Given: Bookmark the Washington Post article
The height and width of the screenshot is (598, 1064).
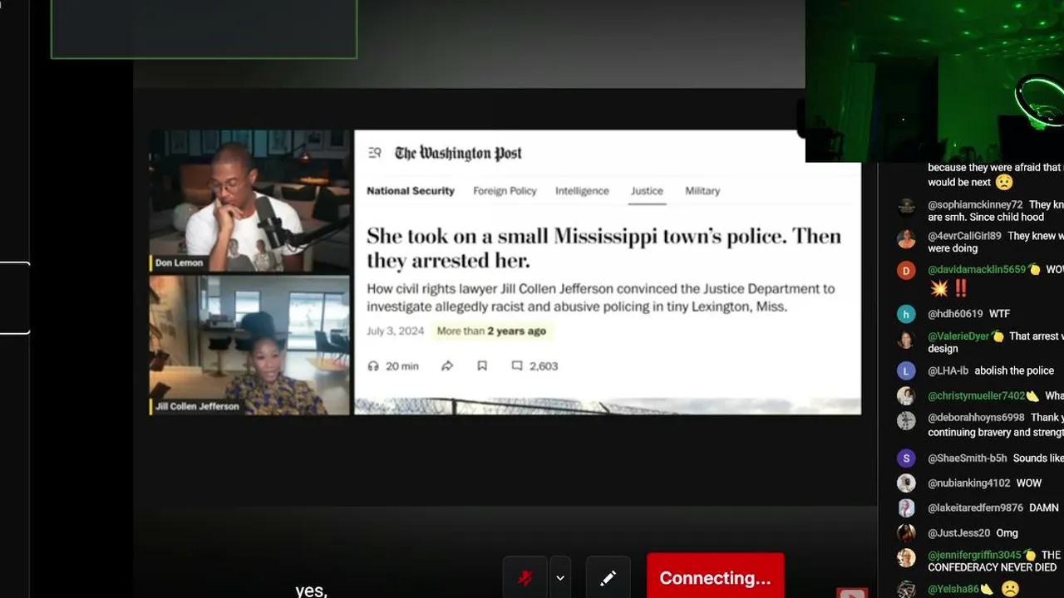Looking at the screenshot, I should coord(482,365).
